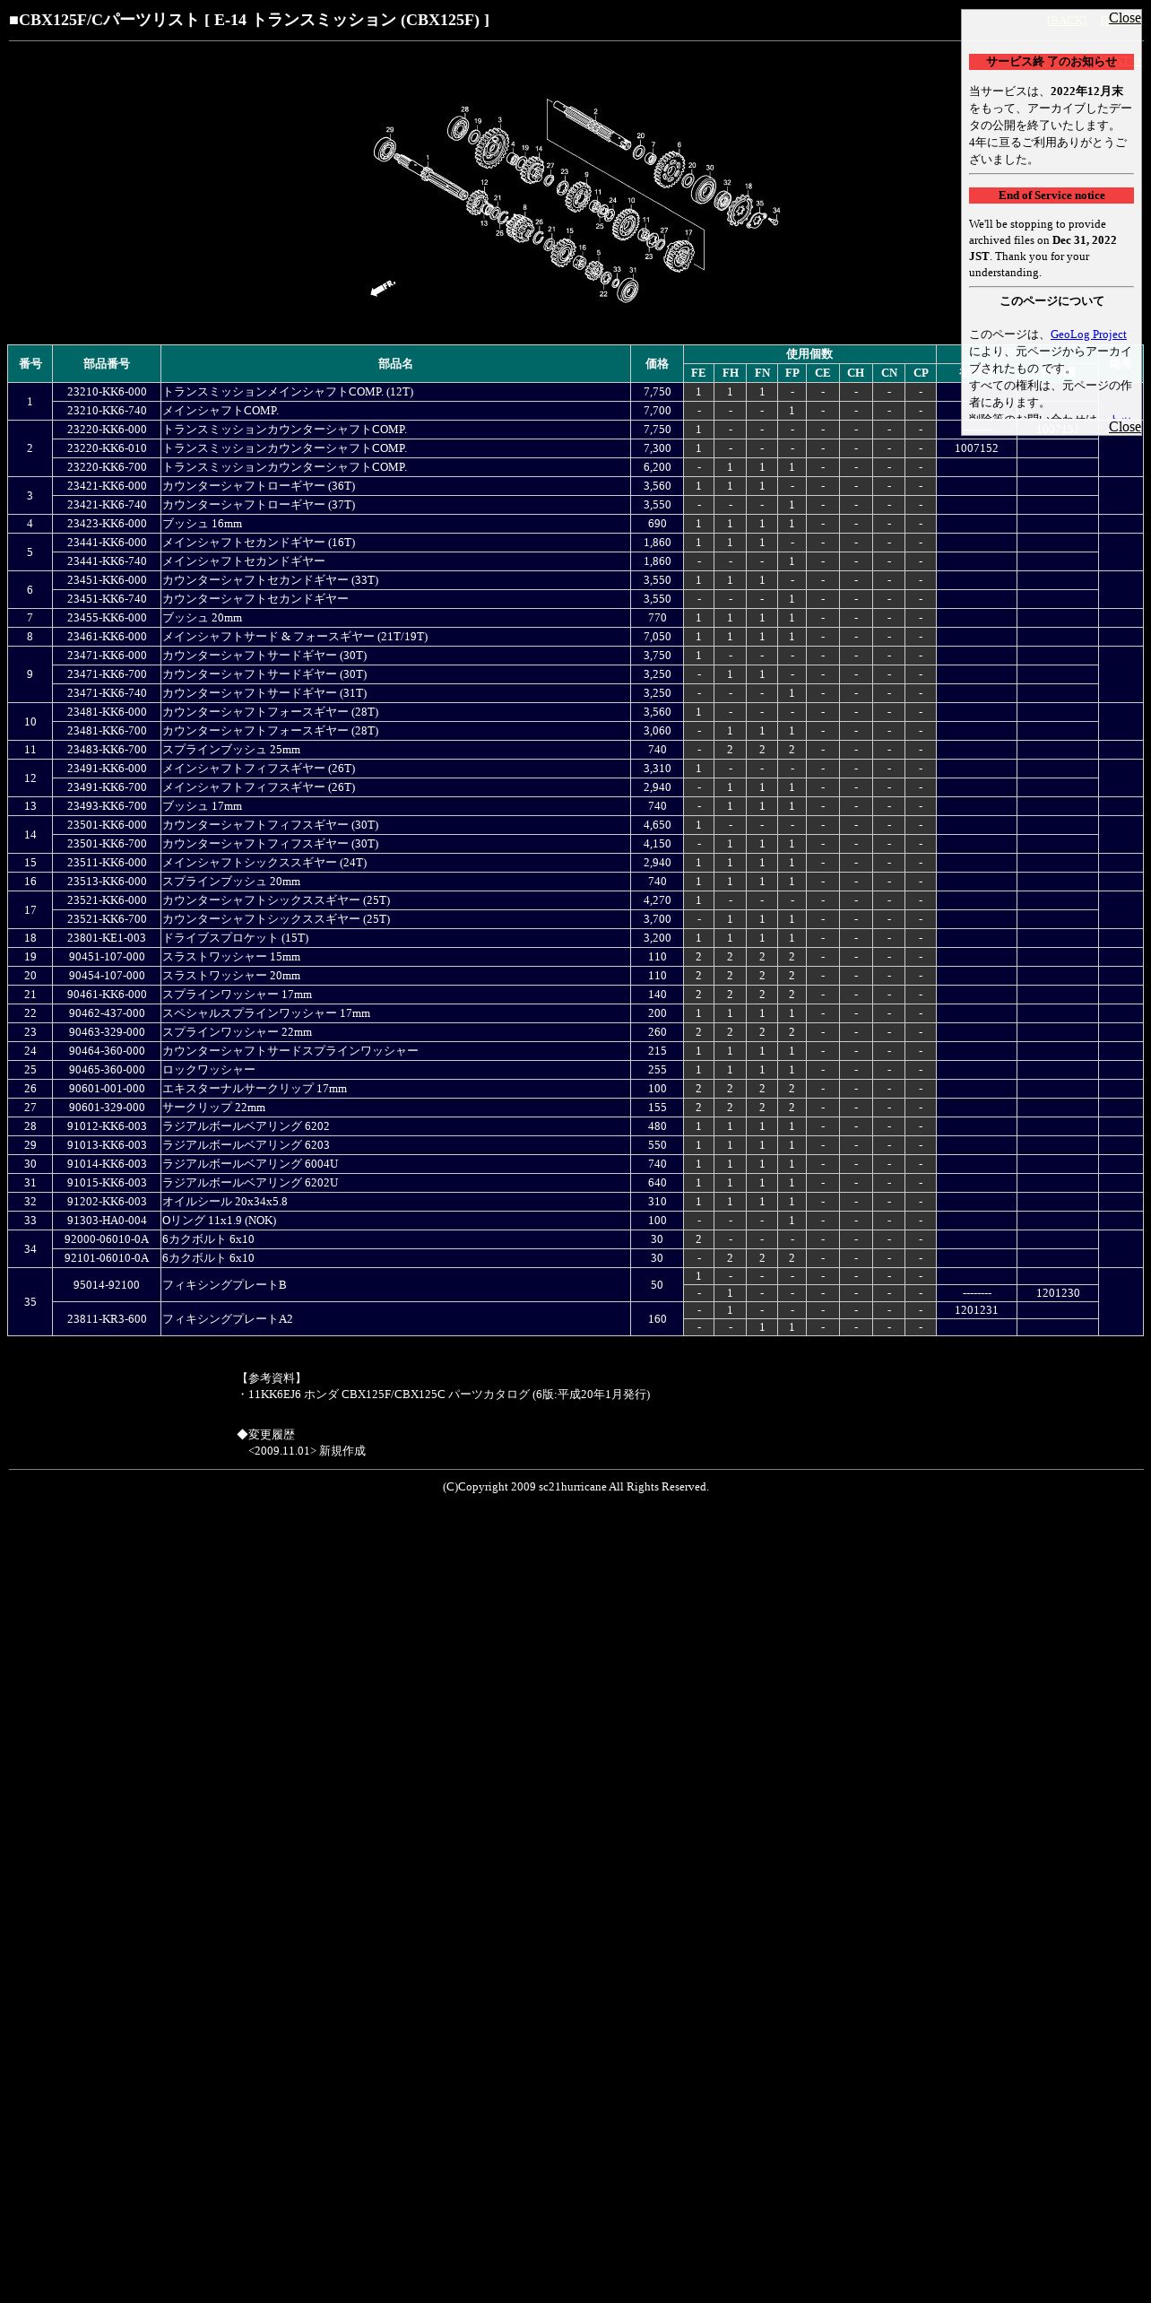Click part name カウンターシャフトサードスプラインワッシャー
Image resolution: width=1151 pixels, height=2303 pixels.
point(290,1051)
